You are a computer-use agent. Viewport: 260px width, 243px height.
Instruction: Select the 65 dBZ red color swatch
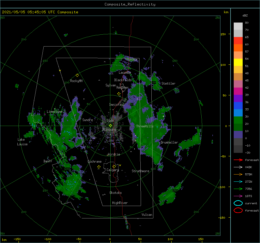[238, 40]
